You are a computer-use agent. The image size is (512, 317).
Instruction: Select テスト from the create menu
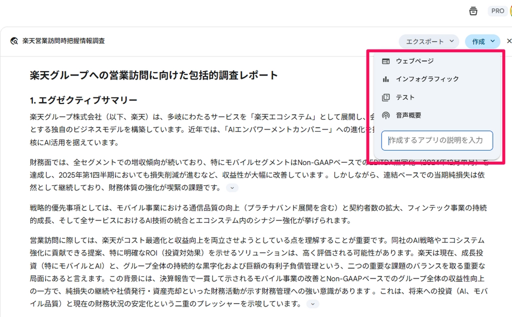pyautogui.click(x=437, y=97)
